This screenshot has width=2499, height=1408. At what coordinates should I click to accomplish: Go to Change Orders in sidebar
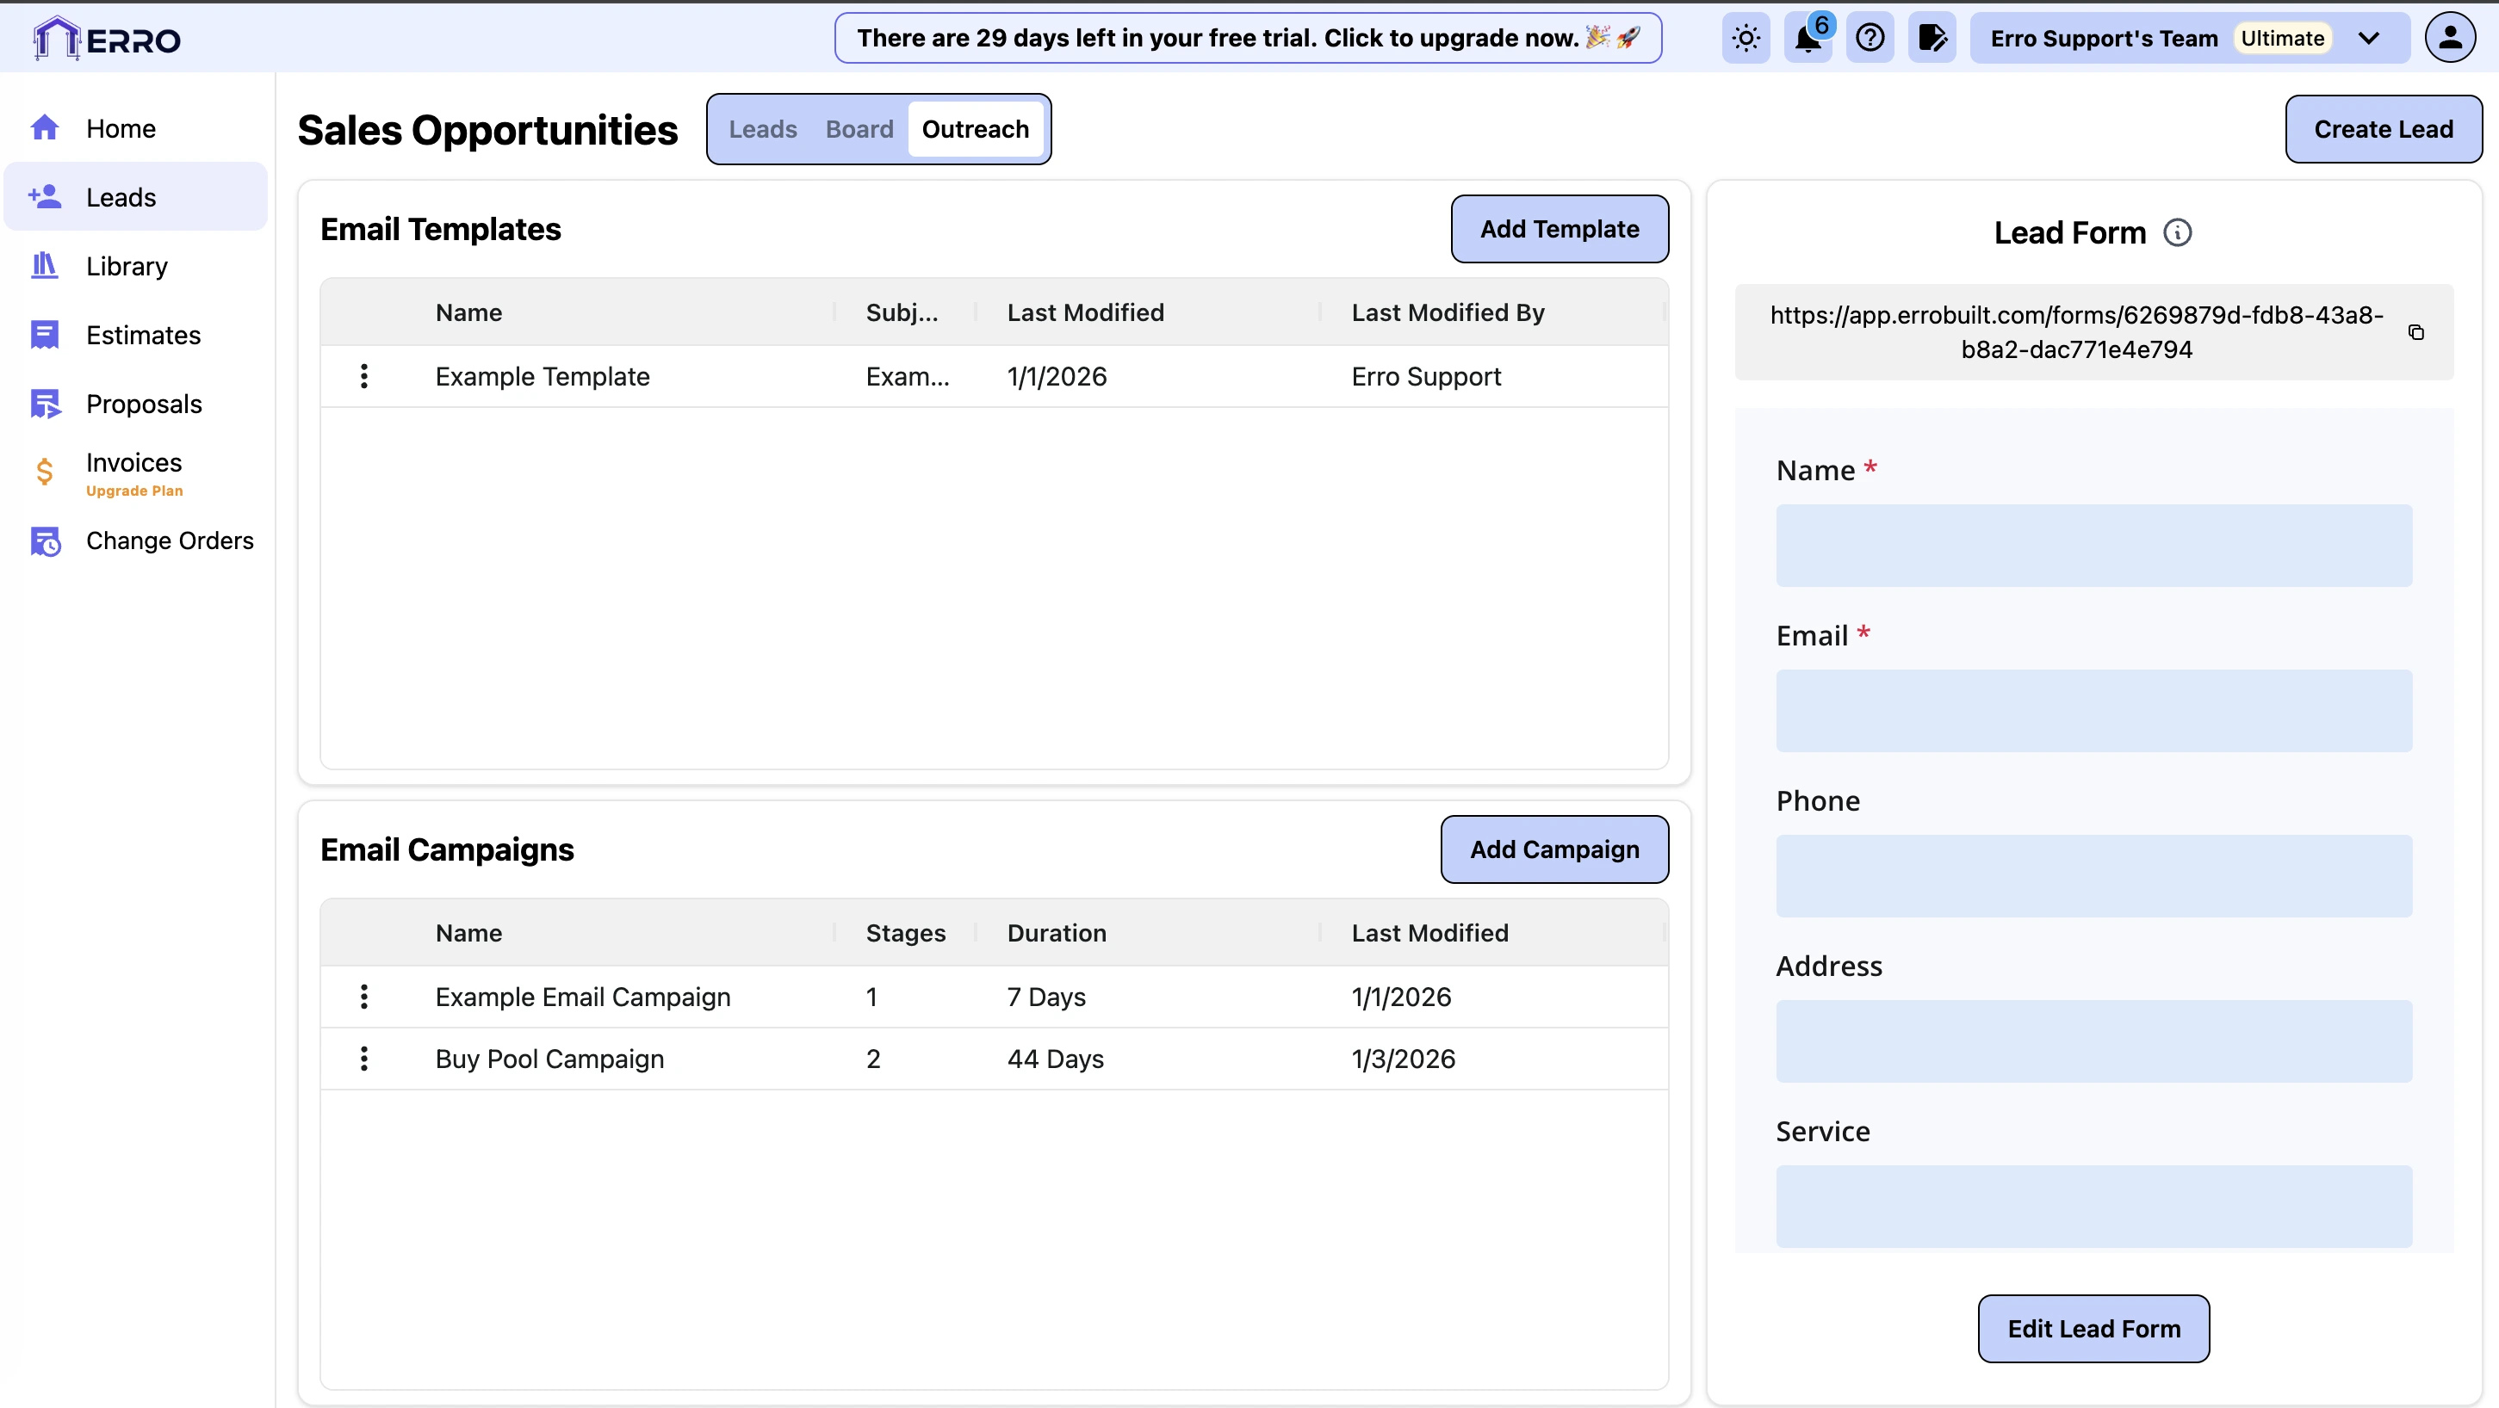point(169,541)
